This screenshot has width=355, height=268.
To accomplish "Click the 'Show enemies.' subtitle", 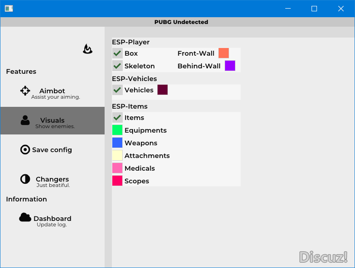I will pyautogui.click(x=55, y=126).
